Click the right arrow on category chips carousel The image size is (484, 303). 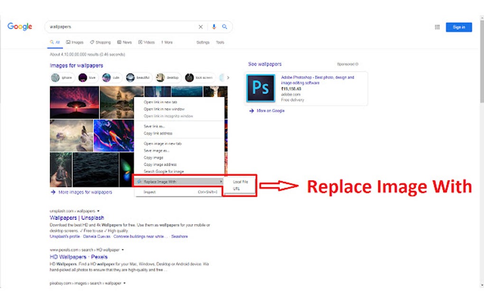point(228,77)
